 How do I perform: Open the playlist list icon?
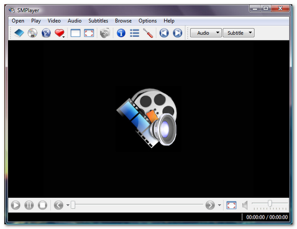[x=135, y=33]
